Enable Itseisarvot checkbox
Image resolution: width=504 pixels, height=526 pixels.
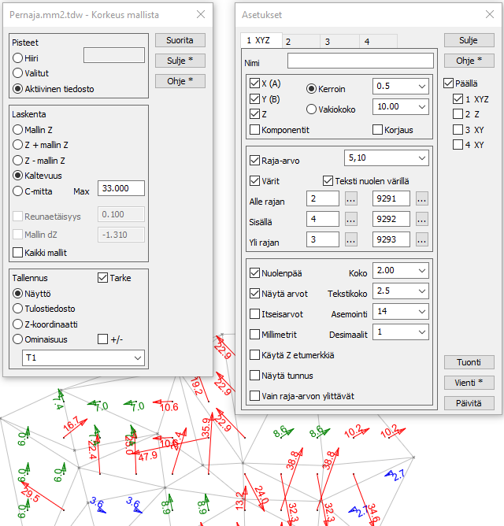pos(254,314)
